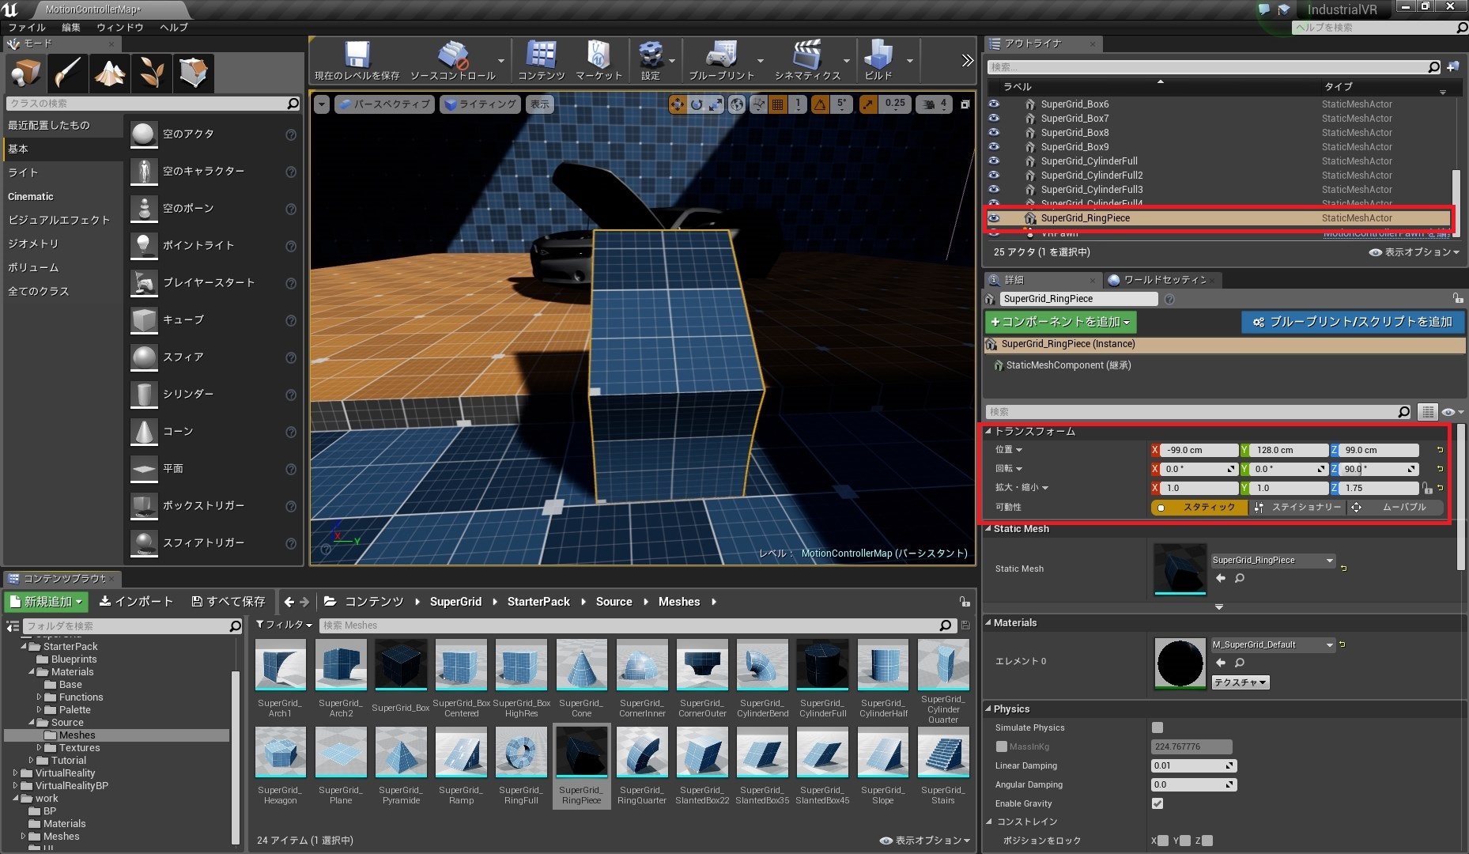Viewport: 1469px width, 854px height.
Task: Click the Add Blueprint/Script button
Action: (1353, 322)
